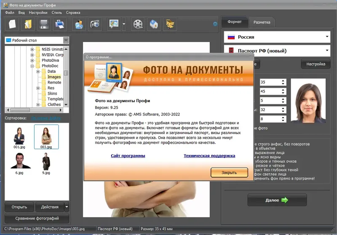Expand the Data folder node

click(x=38, y=71)
